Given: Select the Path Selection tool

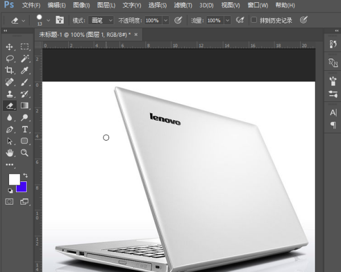Looking at the screenshot, I should (x=9, y=141).
